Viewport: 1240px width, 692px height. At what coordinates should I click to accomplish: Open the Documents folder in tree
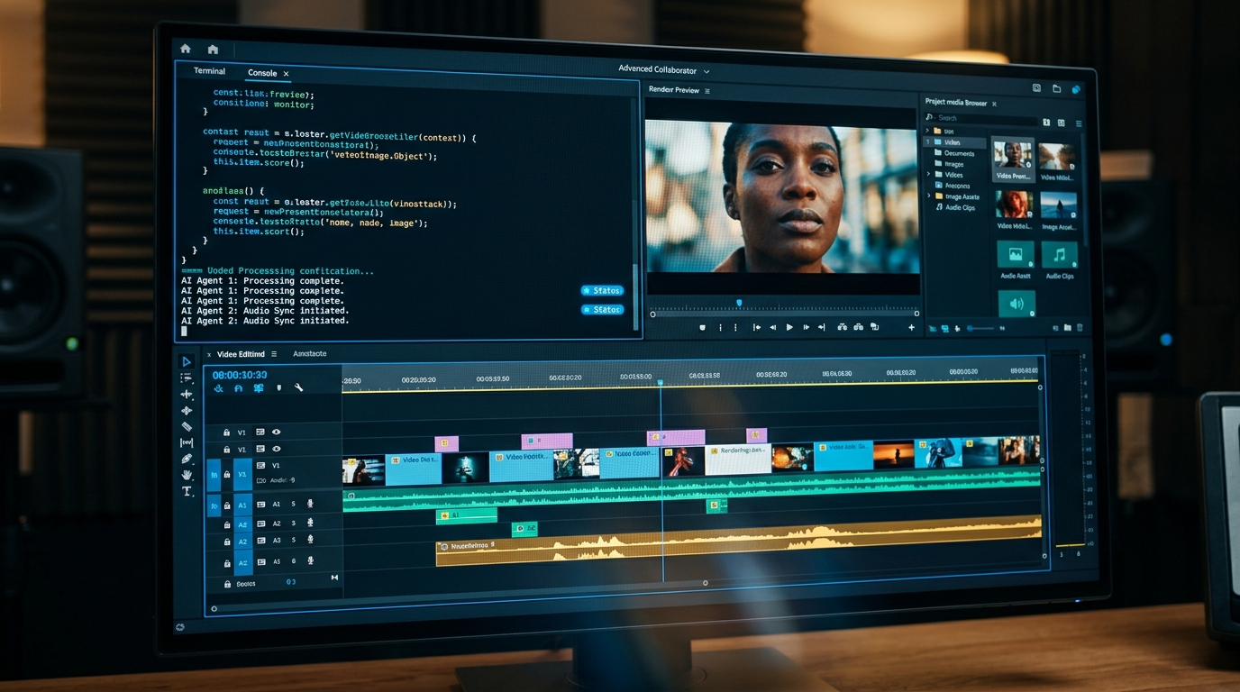pyautogui.click(x=955, y=153)
